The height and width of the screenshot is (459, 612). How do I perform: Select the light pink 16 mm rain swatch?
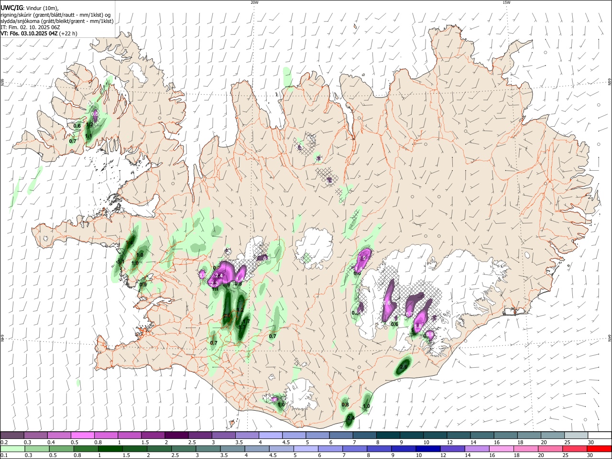[501, 449]
